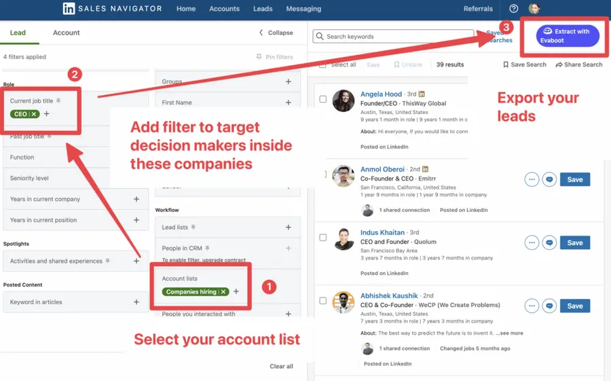Open the Home menu
The width and height of the screenshot is (611, 381).
186,9
